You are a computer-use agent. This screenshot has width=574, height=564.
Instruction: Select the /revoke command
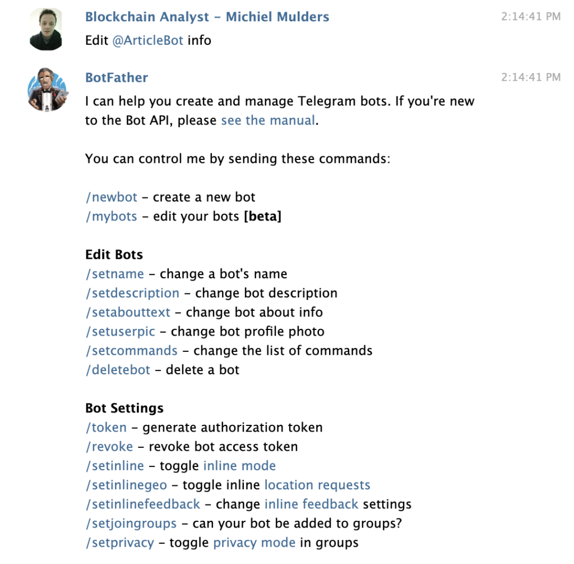point(109,447)
